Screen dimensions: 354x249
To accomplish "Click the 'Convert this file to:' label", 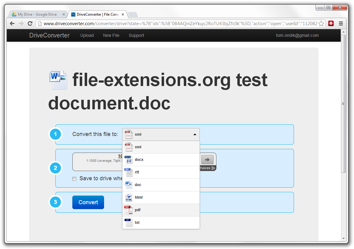I will point(95,134).
